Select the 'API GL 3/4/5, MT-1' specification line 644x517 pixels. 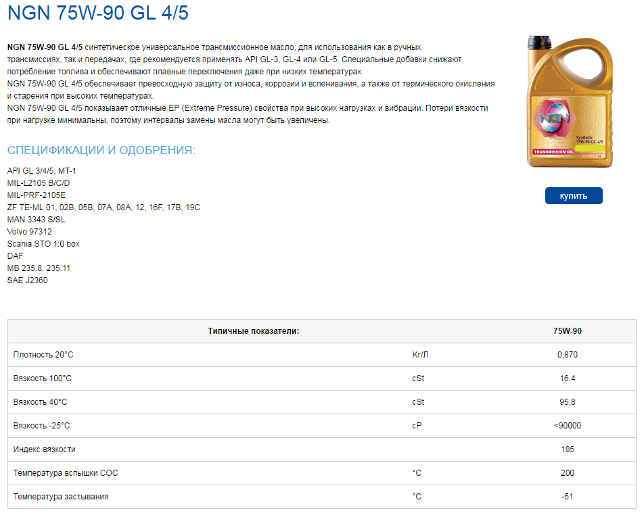41,171
